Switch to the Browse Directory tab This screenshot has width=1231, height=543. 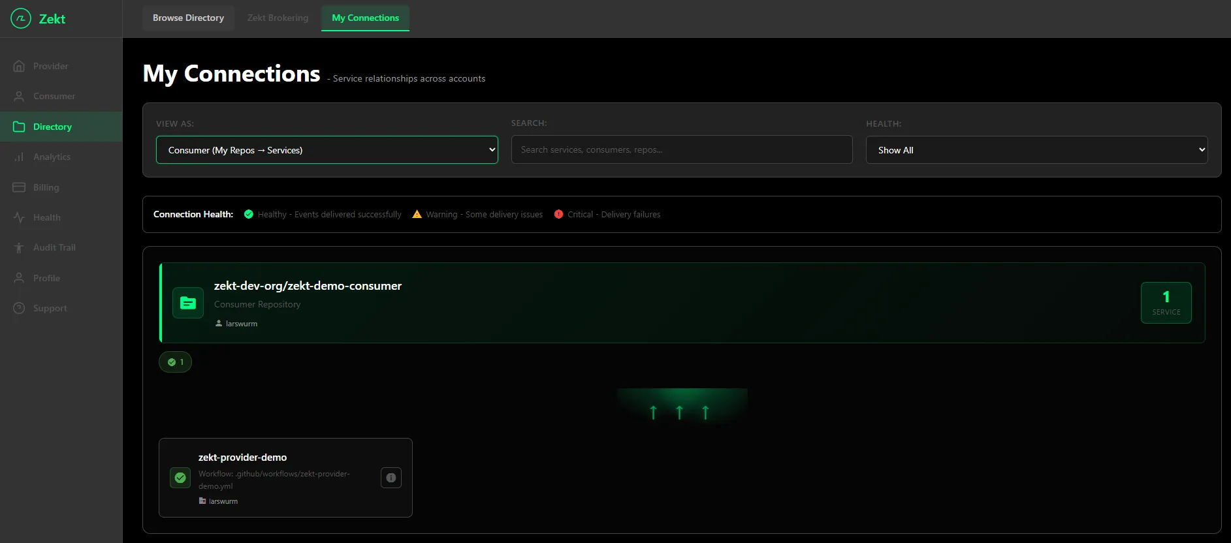click(x=188, y=18)
